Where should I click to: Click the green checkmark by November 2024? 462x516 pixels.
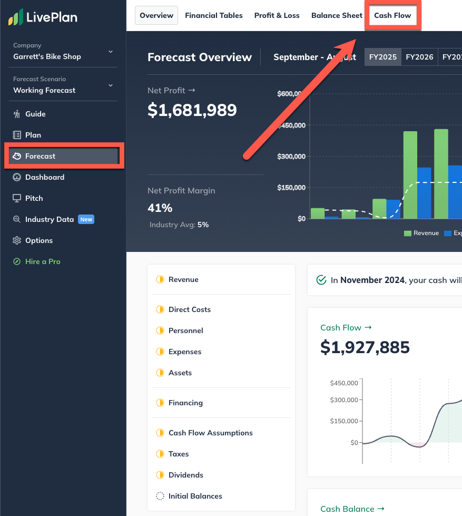321,280
